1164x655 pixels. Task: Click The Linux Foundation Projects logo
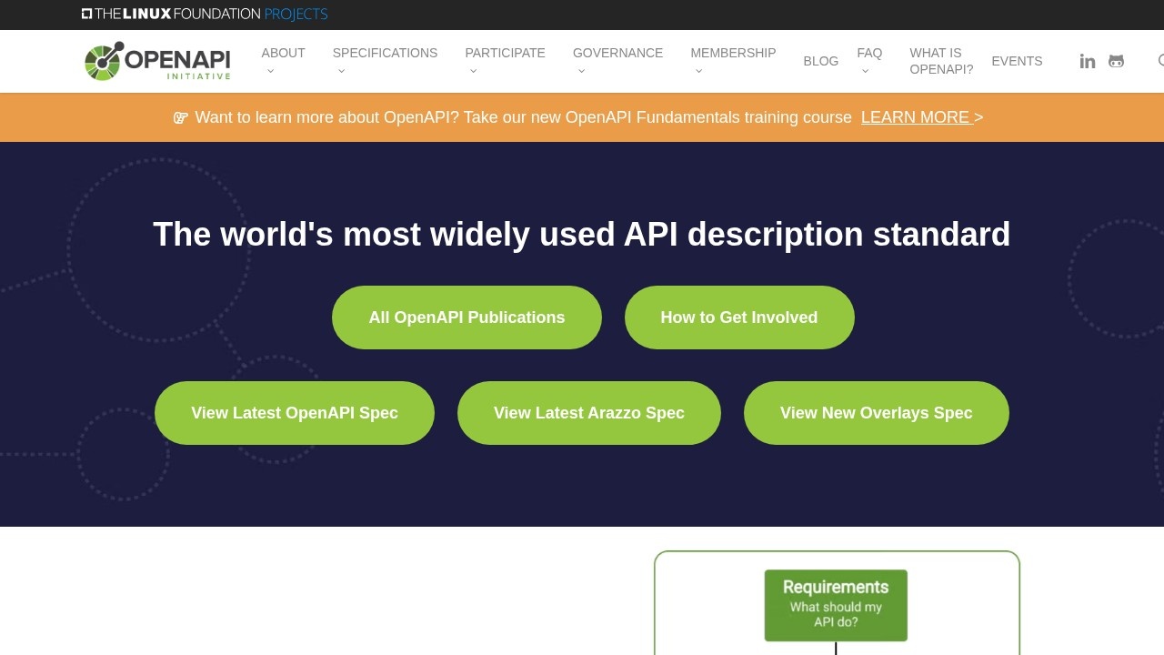click(x=205, y=14)
